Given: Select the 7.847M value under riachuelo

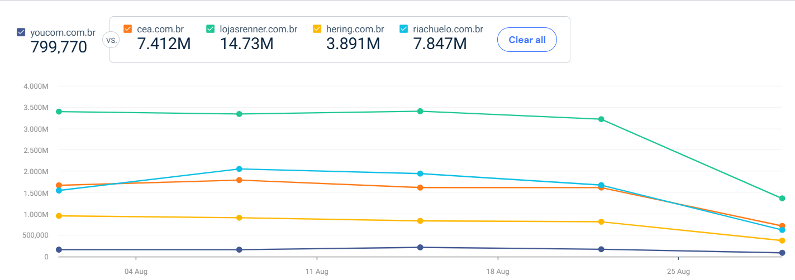Looking at the screenshot, I should [x=440, y=44].
